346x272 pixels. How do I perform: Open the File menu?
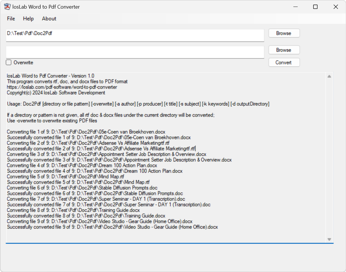click(11, 19)
